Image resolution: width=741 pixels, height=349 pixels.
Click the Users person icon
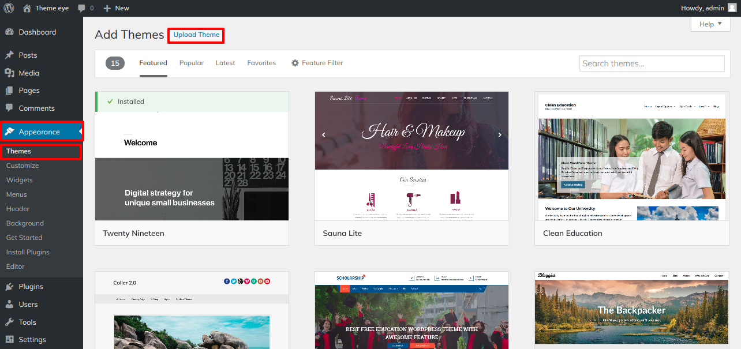click(x=9, y=305)
